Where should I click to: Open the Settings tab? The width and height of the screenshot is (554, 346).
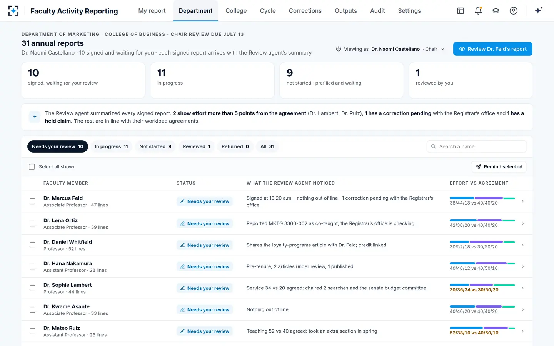click(x=409, y=11)
